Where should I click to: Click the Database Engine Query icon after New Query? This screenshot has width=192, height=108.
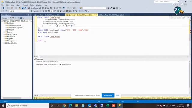(x=40, y=8)
